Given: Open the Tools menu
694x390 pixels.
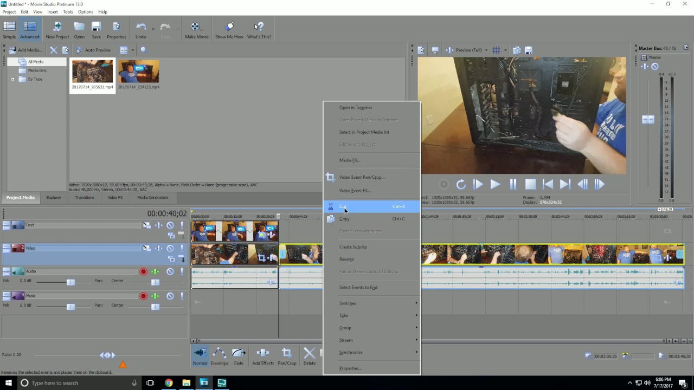Looking at the screenshot, I should pyautogui.click(x=68, y=11).
